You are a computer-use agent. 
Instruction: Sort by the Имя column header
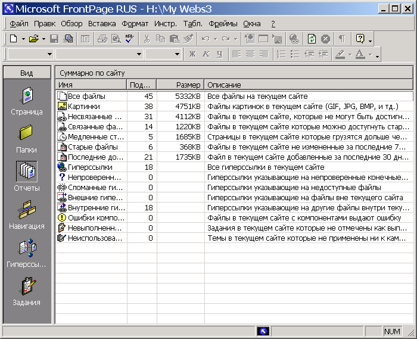click(x=91, y=85)
